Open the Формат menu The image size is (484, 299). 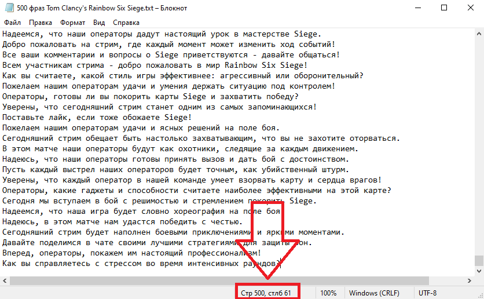coord(72,23)
